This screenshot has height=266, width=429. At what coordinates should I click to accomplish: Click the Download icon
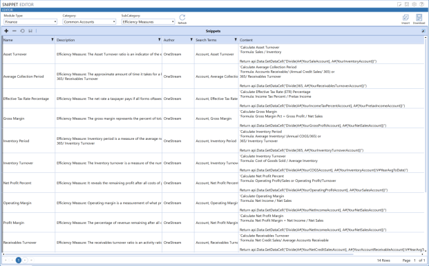click(419, 19)
